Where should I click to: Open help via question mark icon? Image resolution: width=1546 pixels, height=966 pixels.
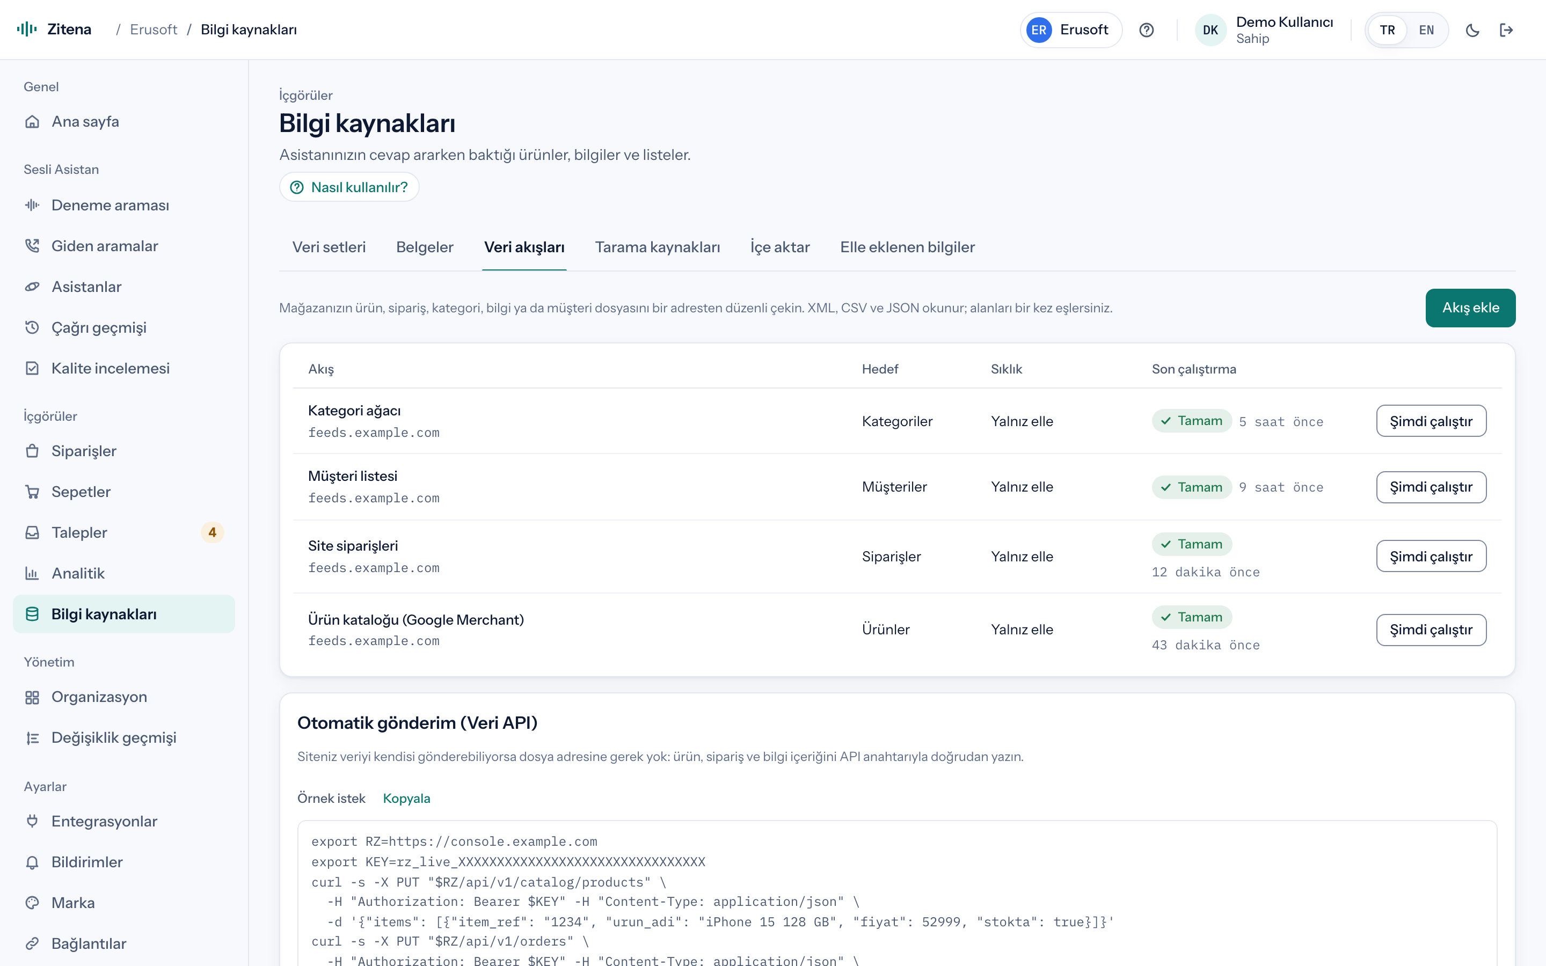(x=1146, y=30)
